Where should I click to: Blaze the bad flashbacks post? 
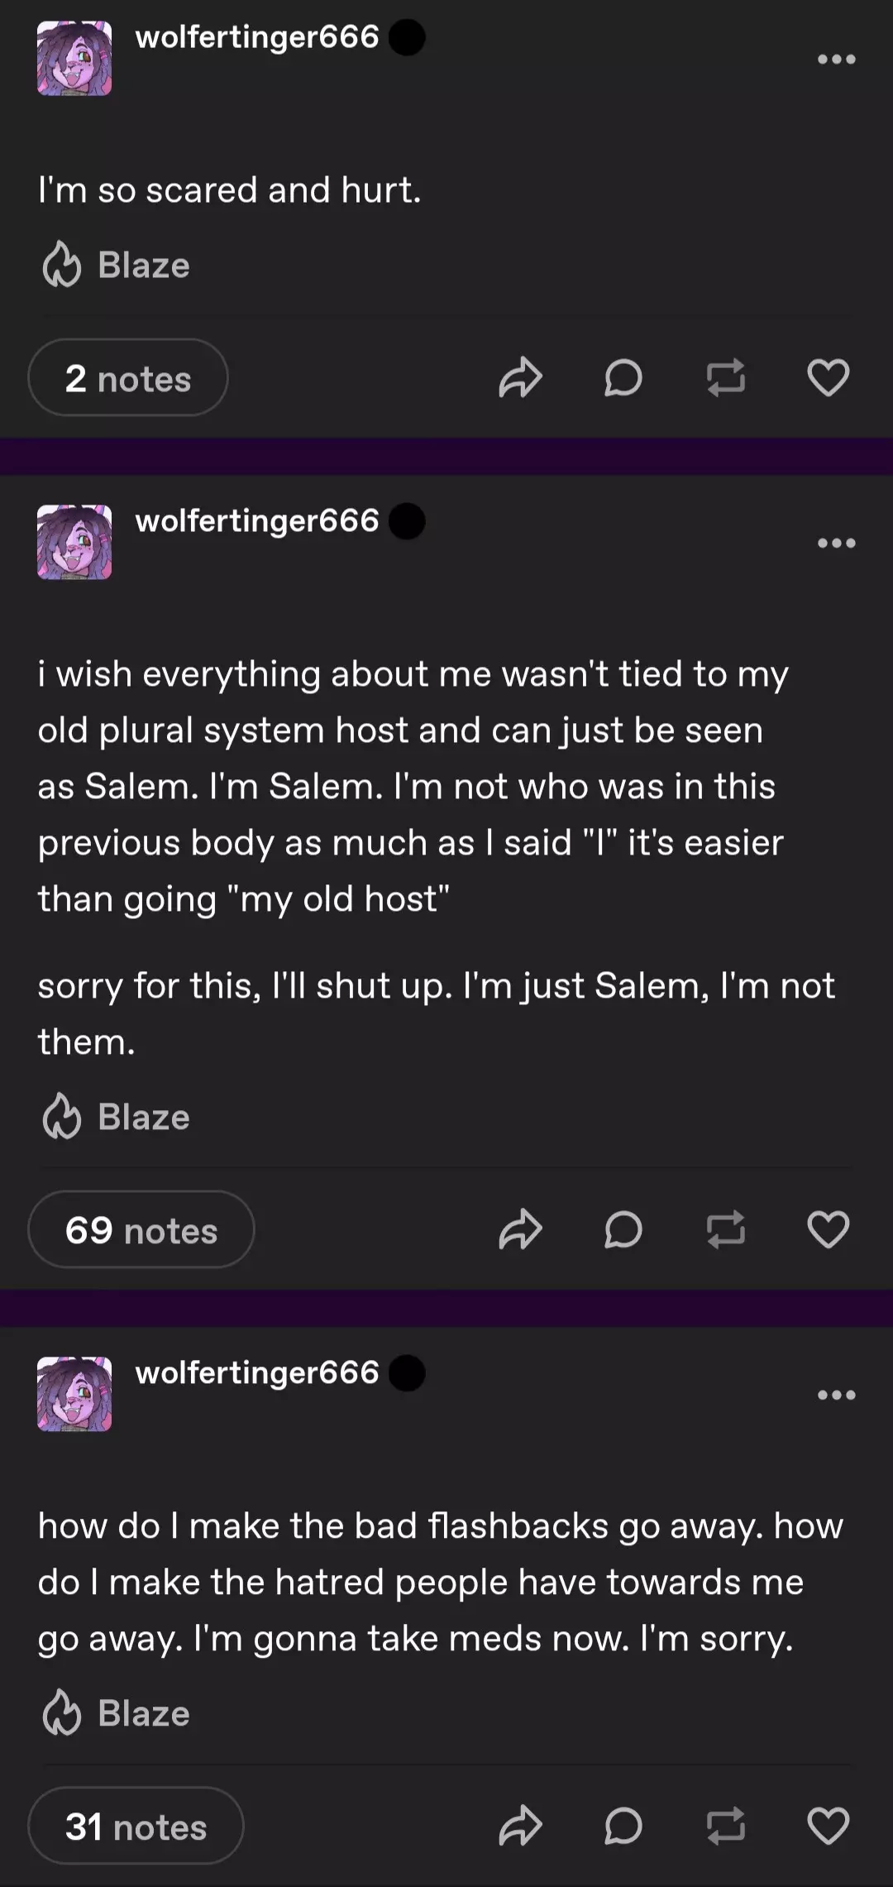[117, 1713]
